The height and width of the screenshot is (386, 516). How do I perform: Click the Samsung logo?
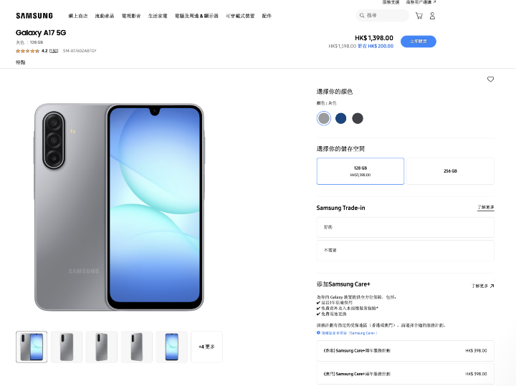[34, 16]
